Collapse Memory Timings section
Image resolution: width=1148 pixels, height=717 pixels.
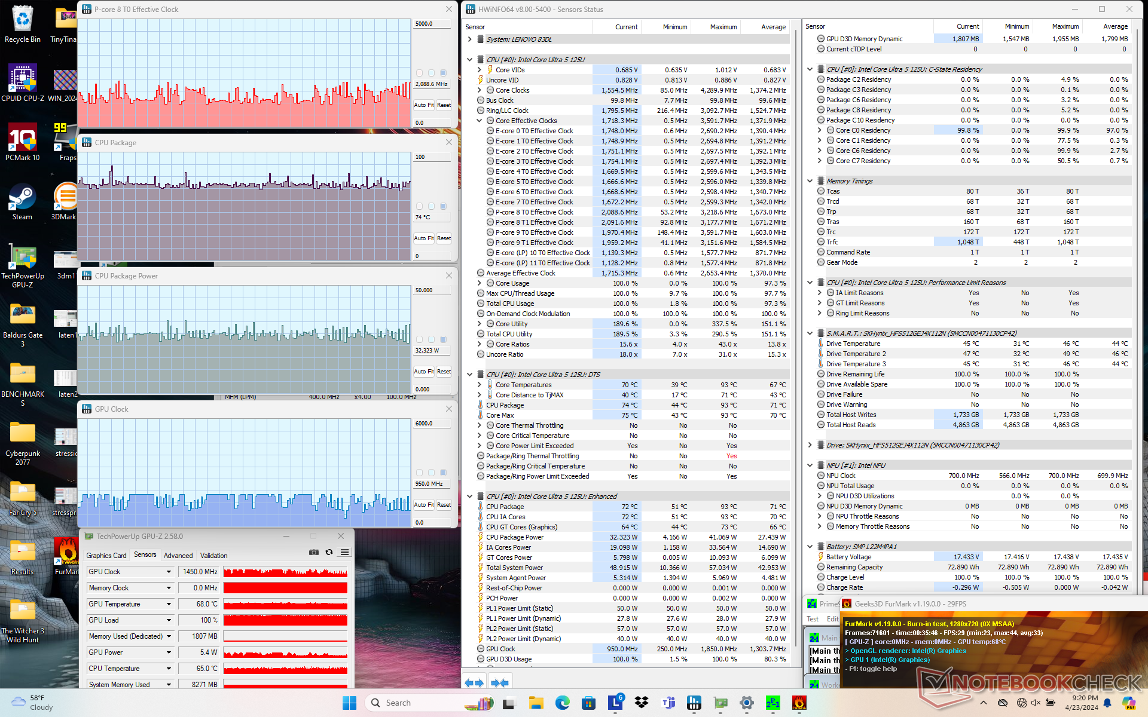810,181
